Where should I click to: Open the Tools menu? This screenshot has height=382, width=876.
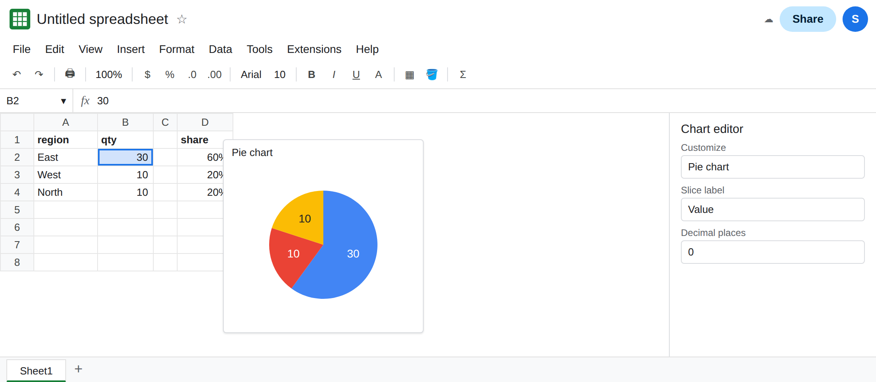click(x=259, y=49)
